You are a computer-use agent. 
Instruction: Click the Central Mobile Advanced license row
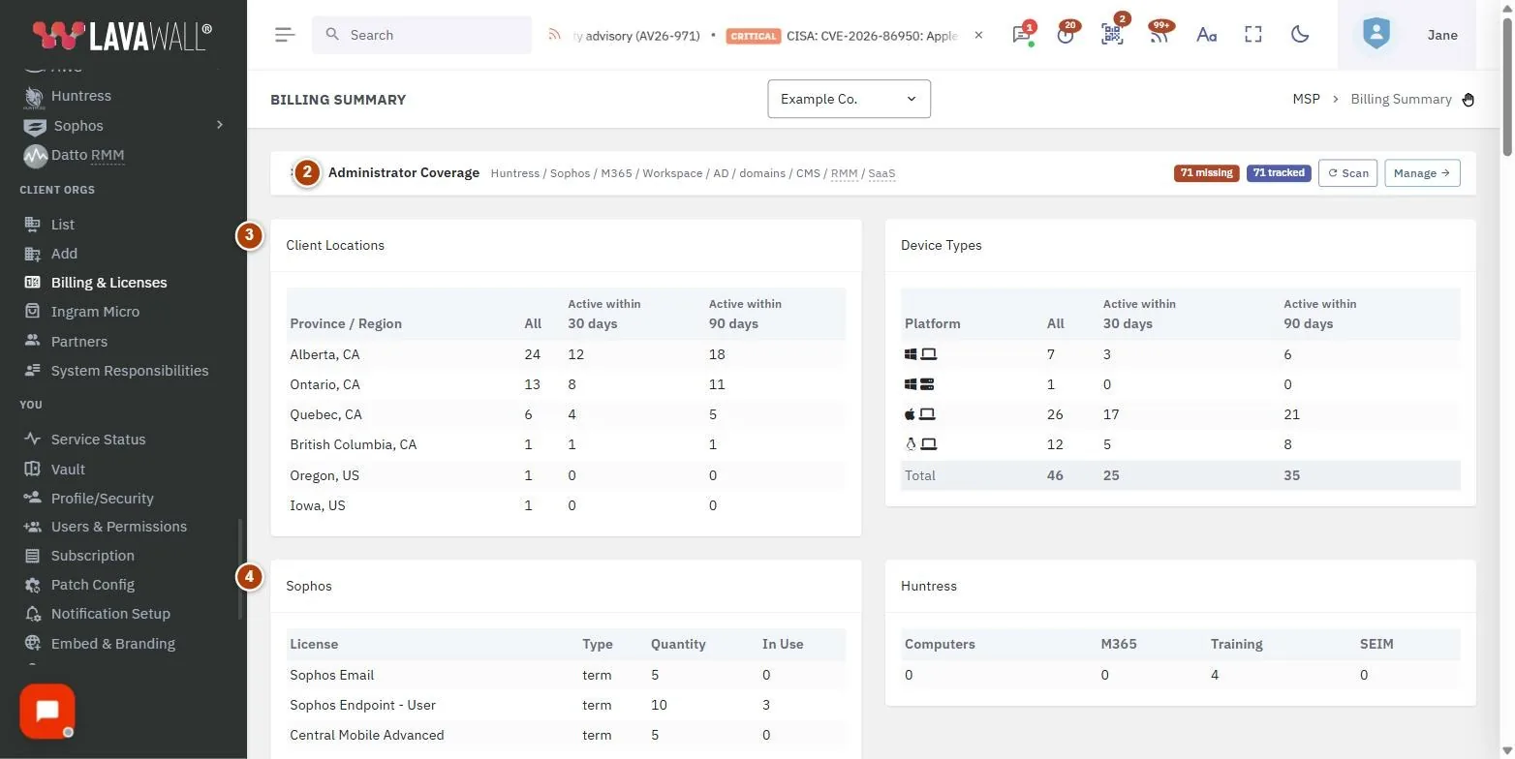(x=566, y=735)
